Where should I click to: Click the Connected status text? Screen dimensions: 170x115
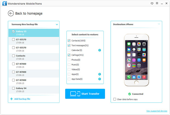(137, 94)
